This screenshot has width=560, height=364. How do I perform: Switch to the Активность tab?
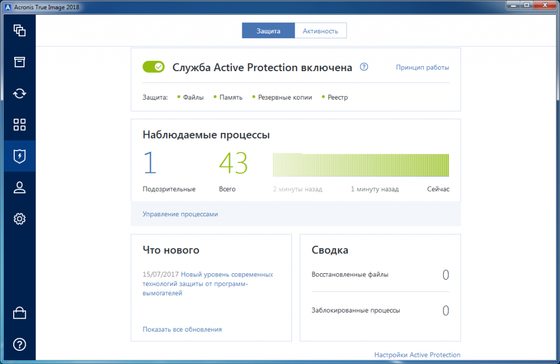point(320,30)
